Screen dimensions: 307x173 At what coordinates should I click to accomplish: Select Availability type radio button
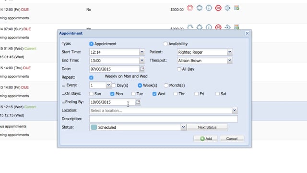tap(165, 44)
